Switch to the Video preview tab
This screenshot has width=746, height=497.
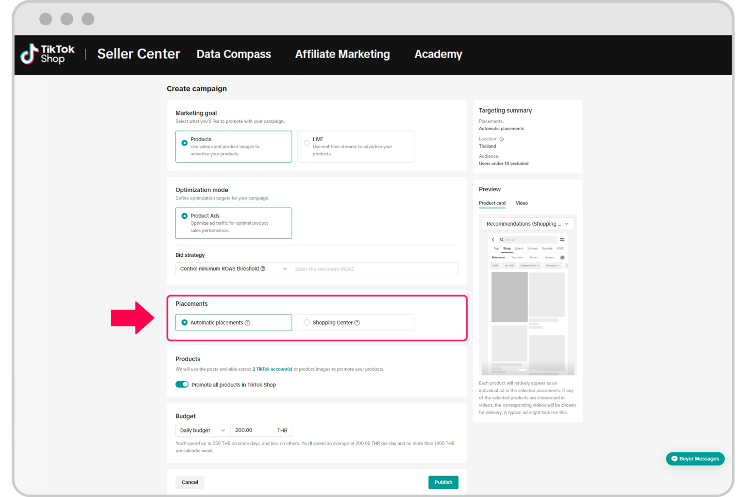coord(522,203)
